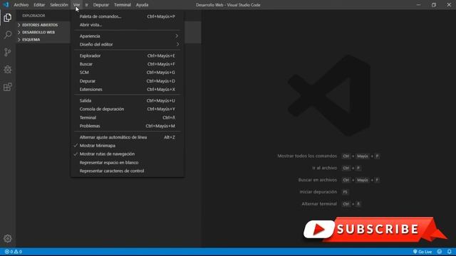
Task: Select Extensiones in the Ver menu
Action: [128, 90]
